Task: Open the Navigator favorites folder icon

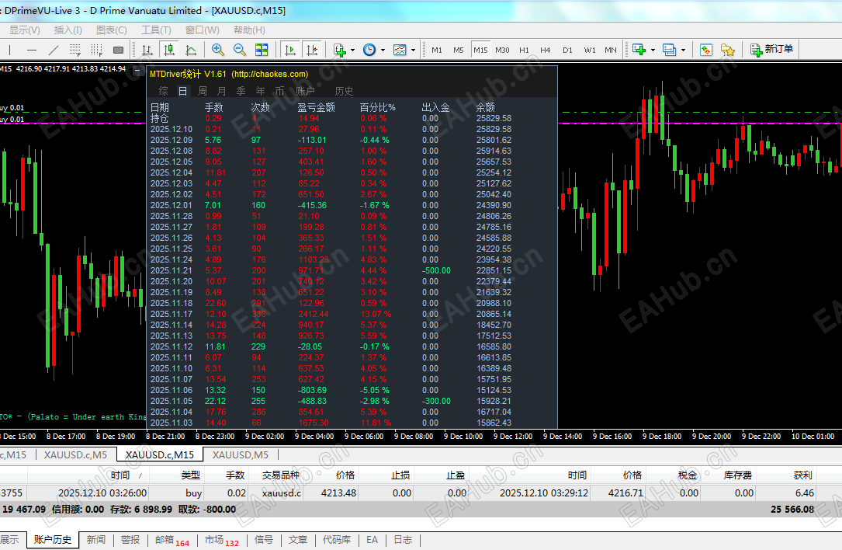Action: [x=728, y=50]
